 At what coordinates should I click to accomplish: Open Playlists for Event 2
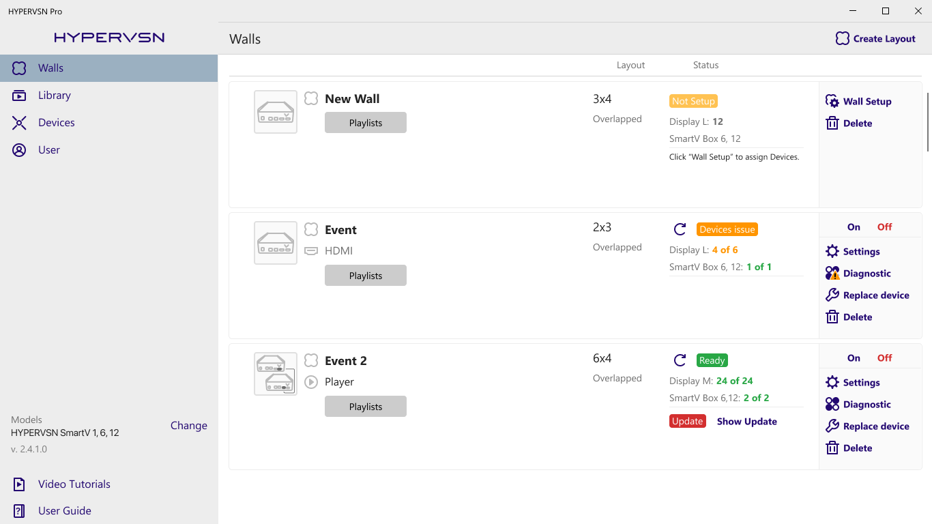tap(366, 407)
